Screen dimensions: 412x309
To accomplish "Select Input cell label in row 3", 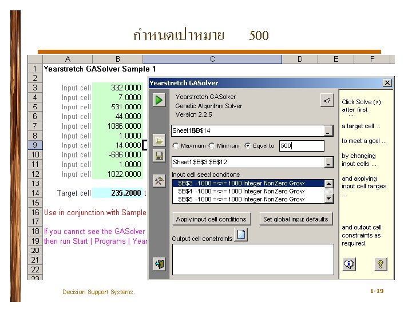I will 76,88.
